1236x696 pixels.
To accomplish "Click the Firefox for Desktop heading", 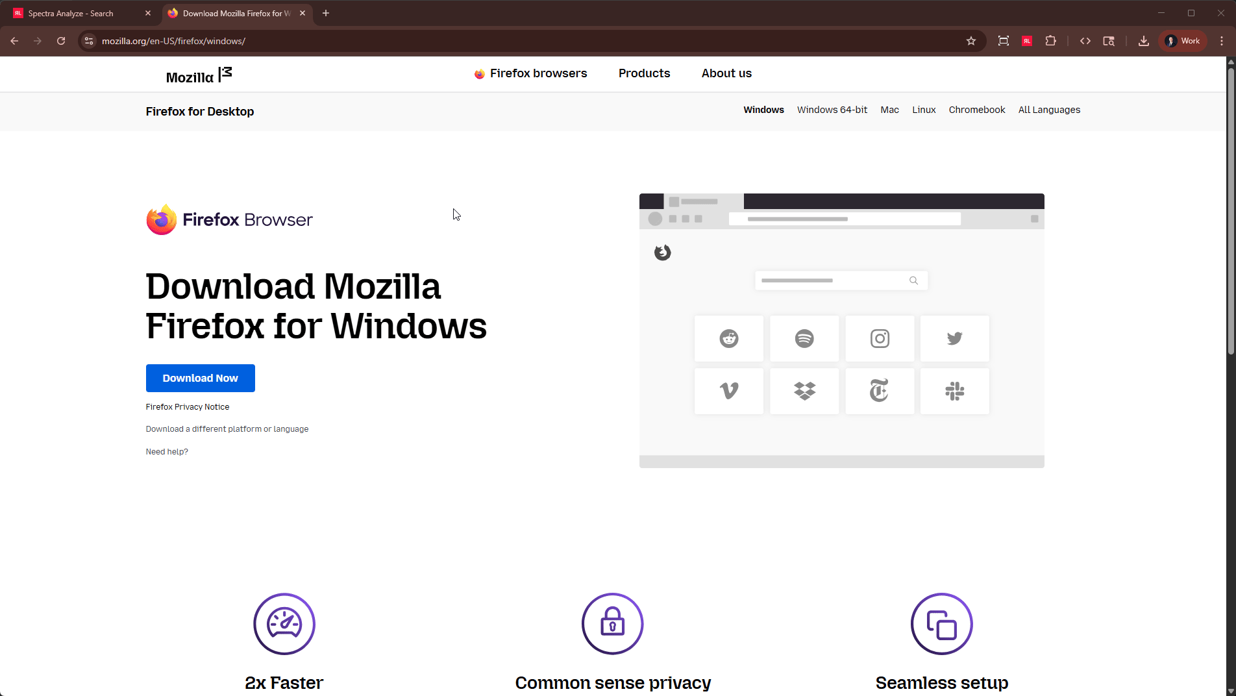I will (200, 112).
